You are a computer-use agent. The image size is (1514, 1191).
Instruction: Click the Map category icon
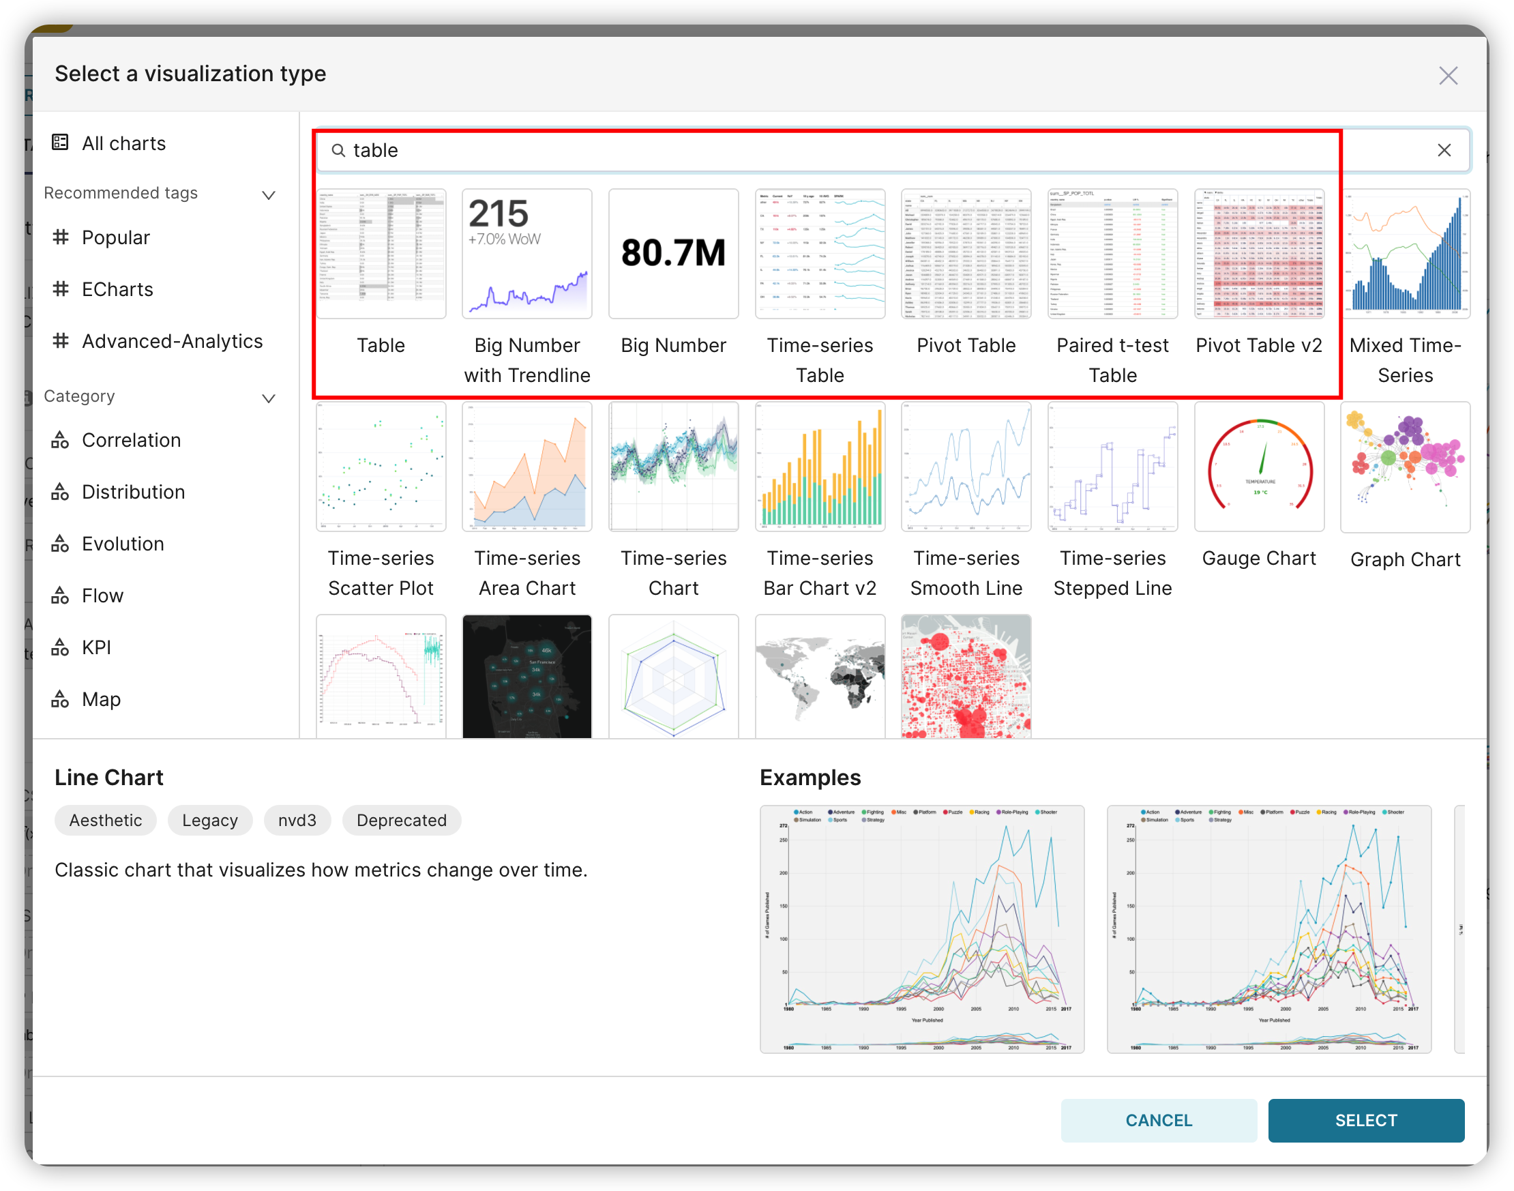coord(61,699)
